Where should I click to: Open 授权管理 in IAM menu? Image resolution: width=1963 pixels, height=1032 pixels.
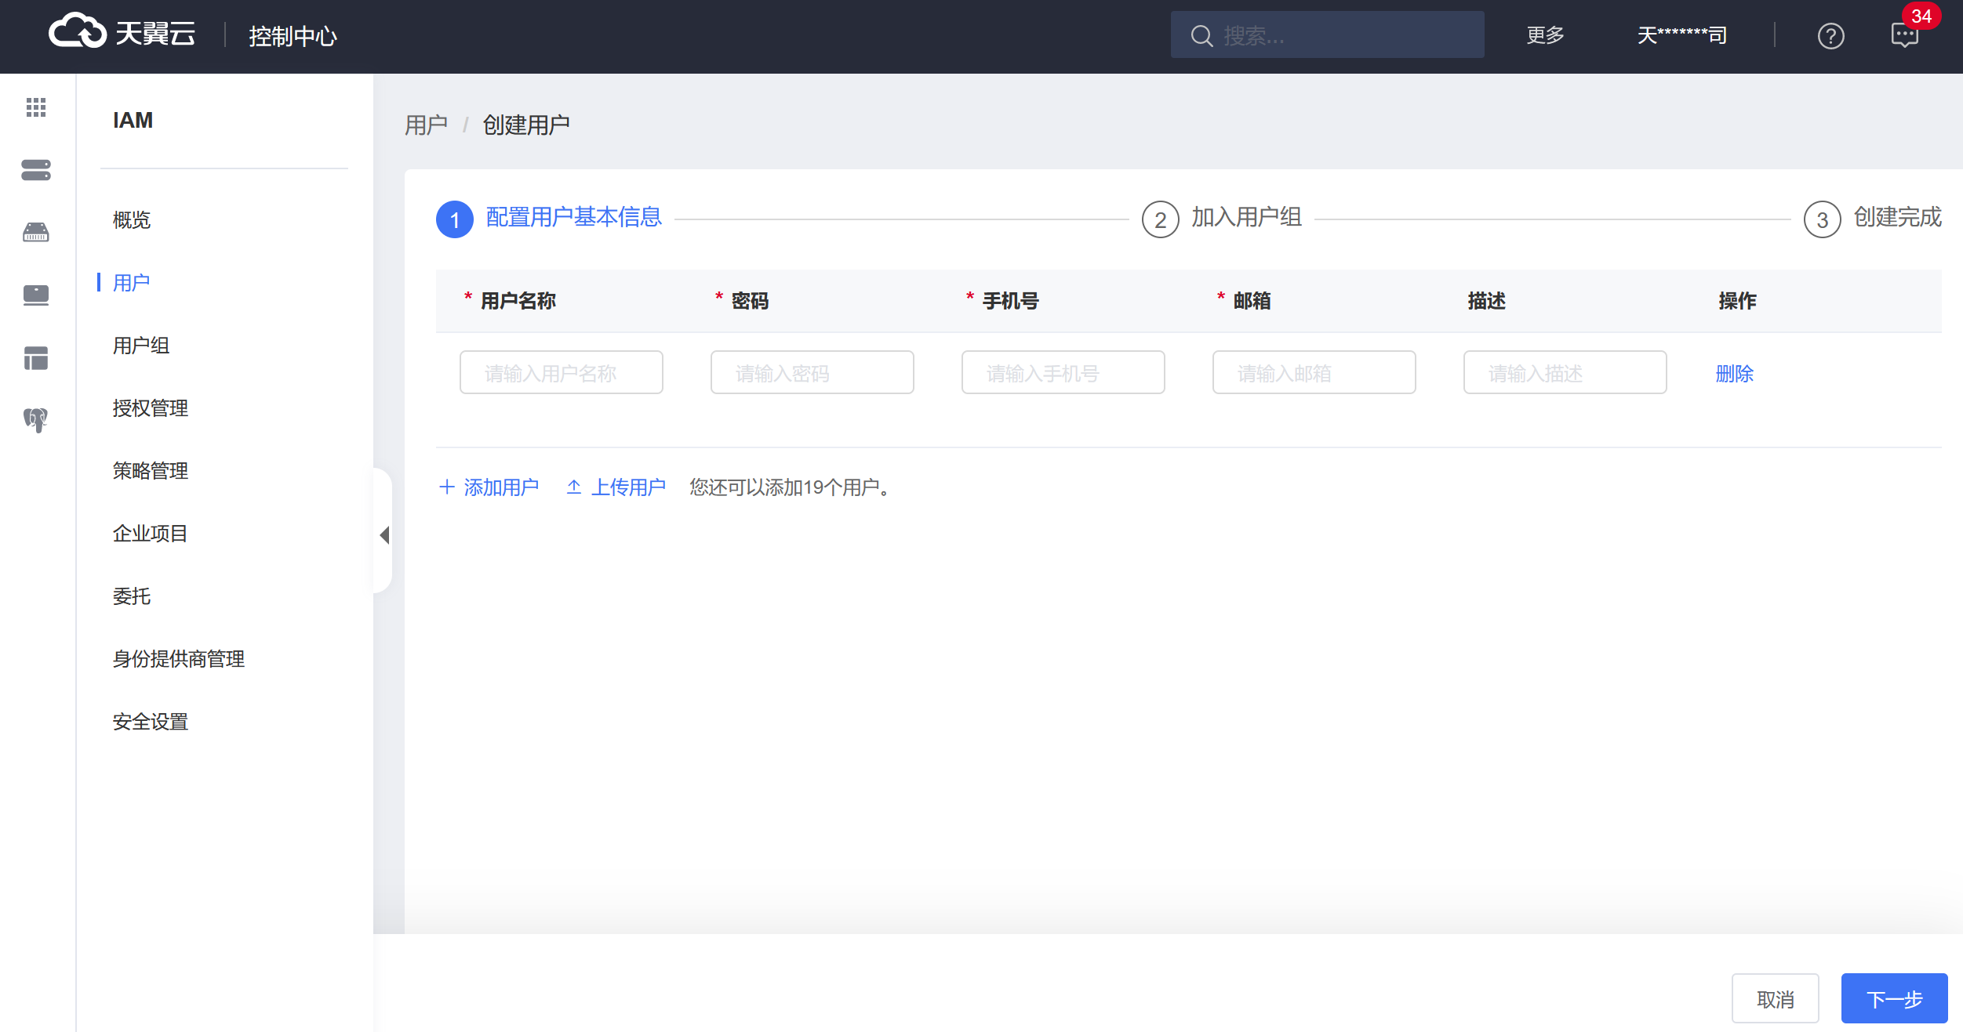[x=151, y=408]
